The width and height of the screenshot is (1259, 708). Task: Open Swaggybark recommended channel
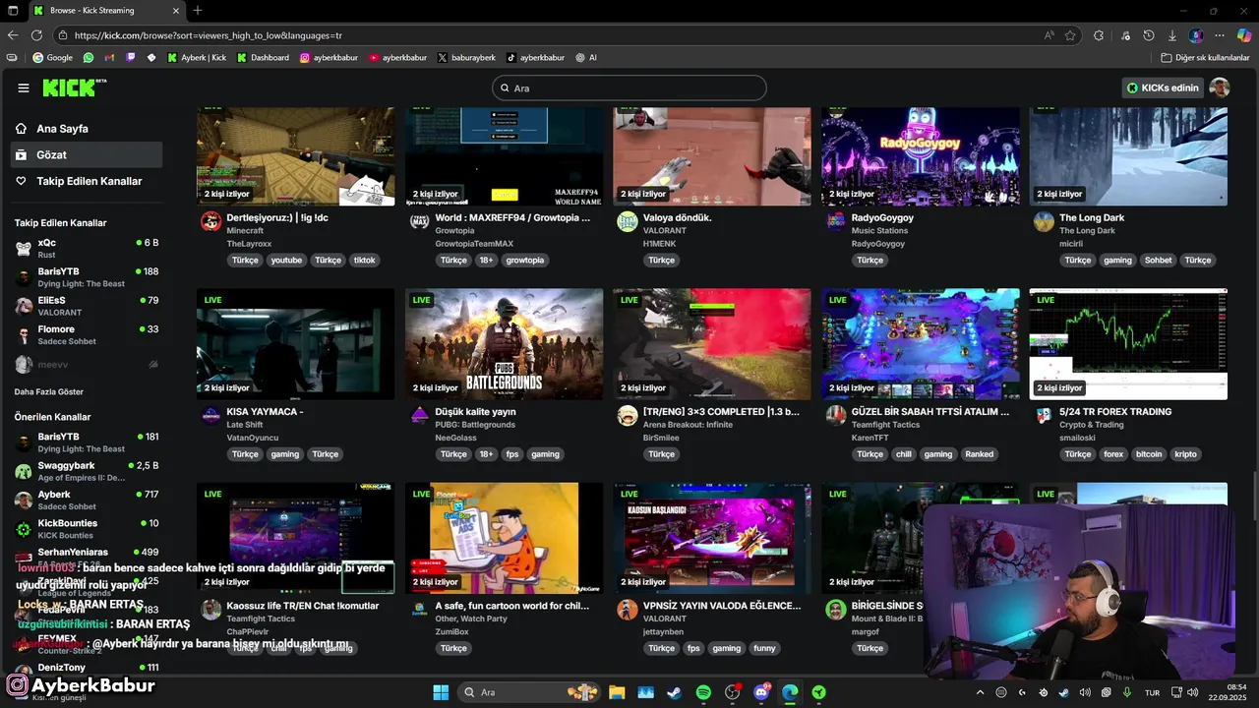pyautogui.click(x=87, y=471)
